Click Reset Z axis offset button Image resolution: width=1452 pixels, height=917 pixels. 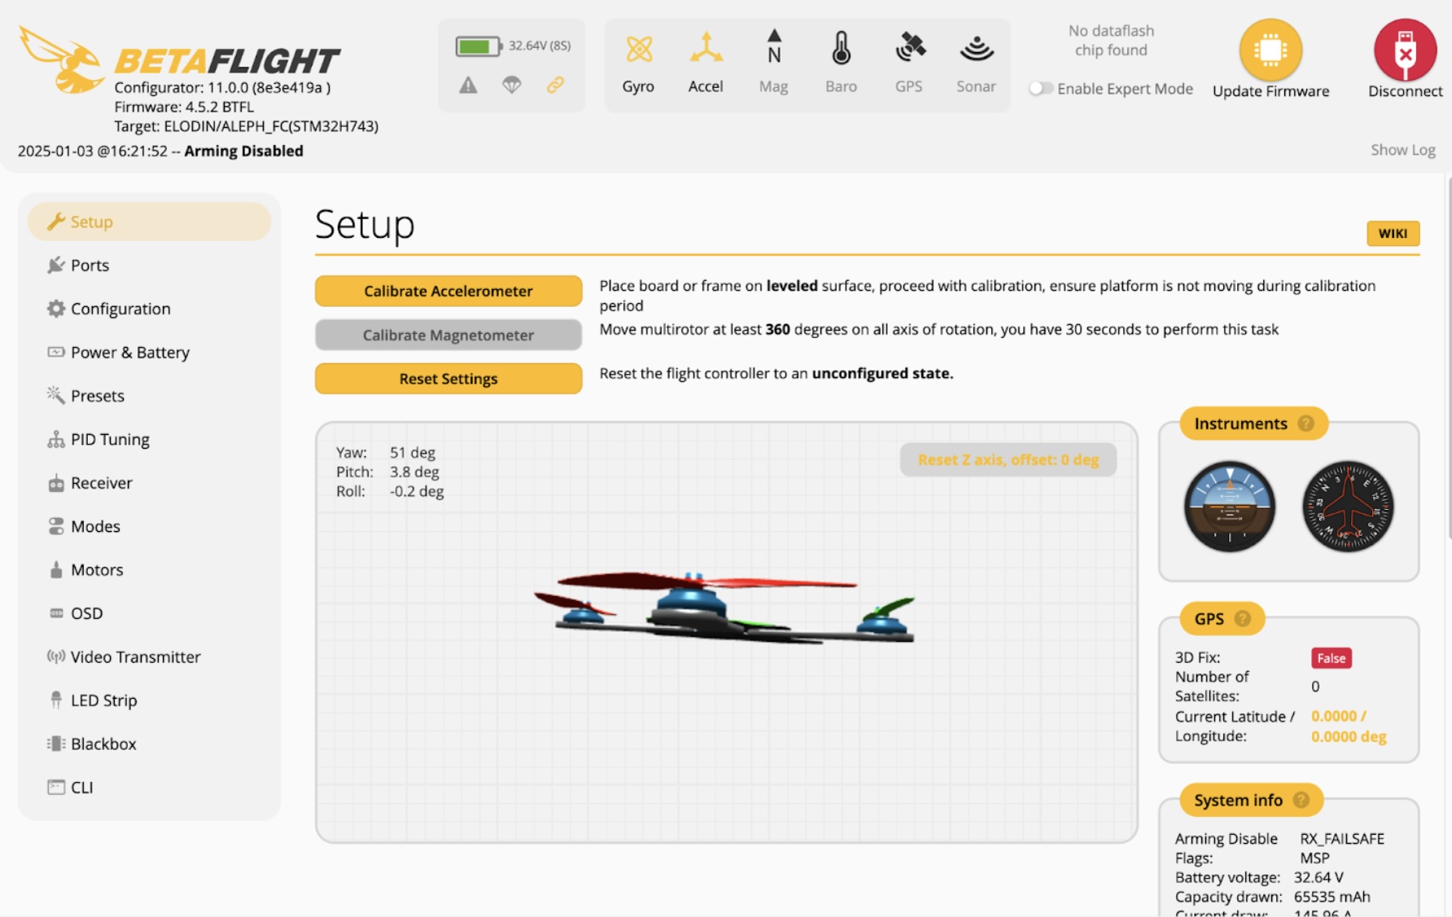1008,460
